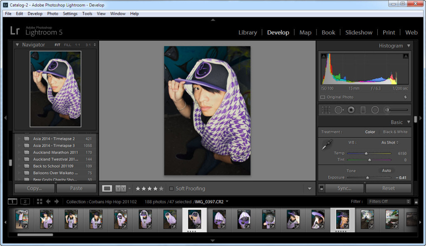The height and width of the screenshot is (246, 426).
Task: Click the Before/After view button
Action: [x=121, y=188]
